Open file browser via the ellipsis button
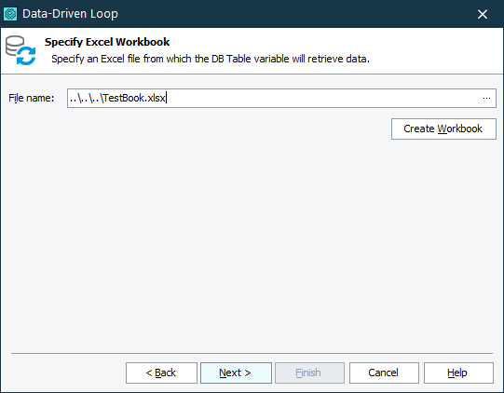 pos(486,98)
